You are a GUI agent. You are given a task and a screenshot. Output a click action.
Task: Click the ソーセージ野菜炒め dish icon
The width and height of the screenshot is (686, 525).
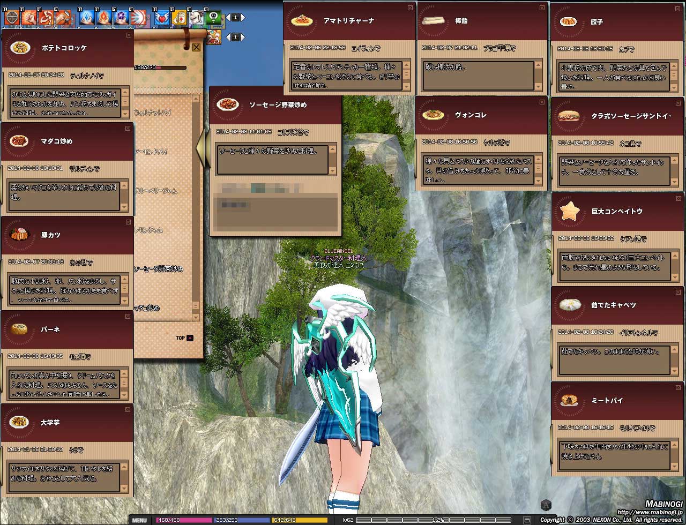pyautogui.click(x=229, y=104)
